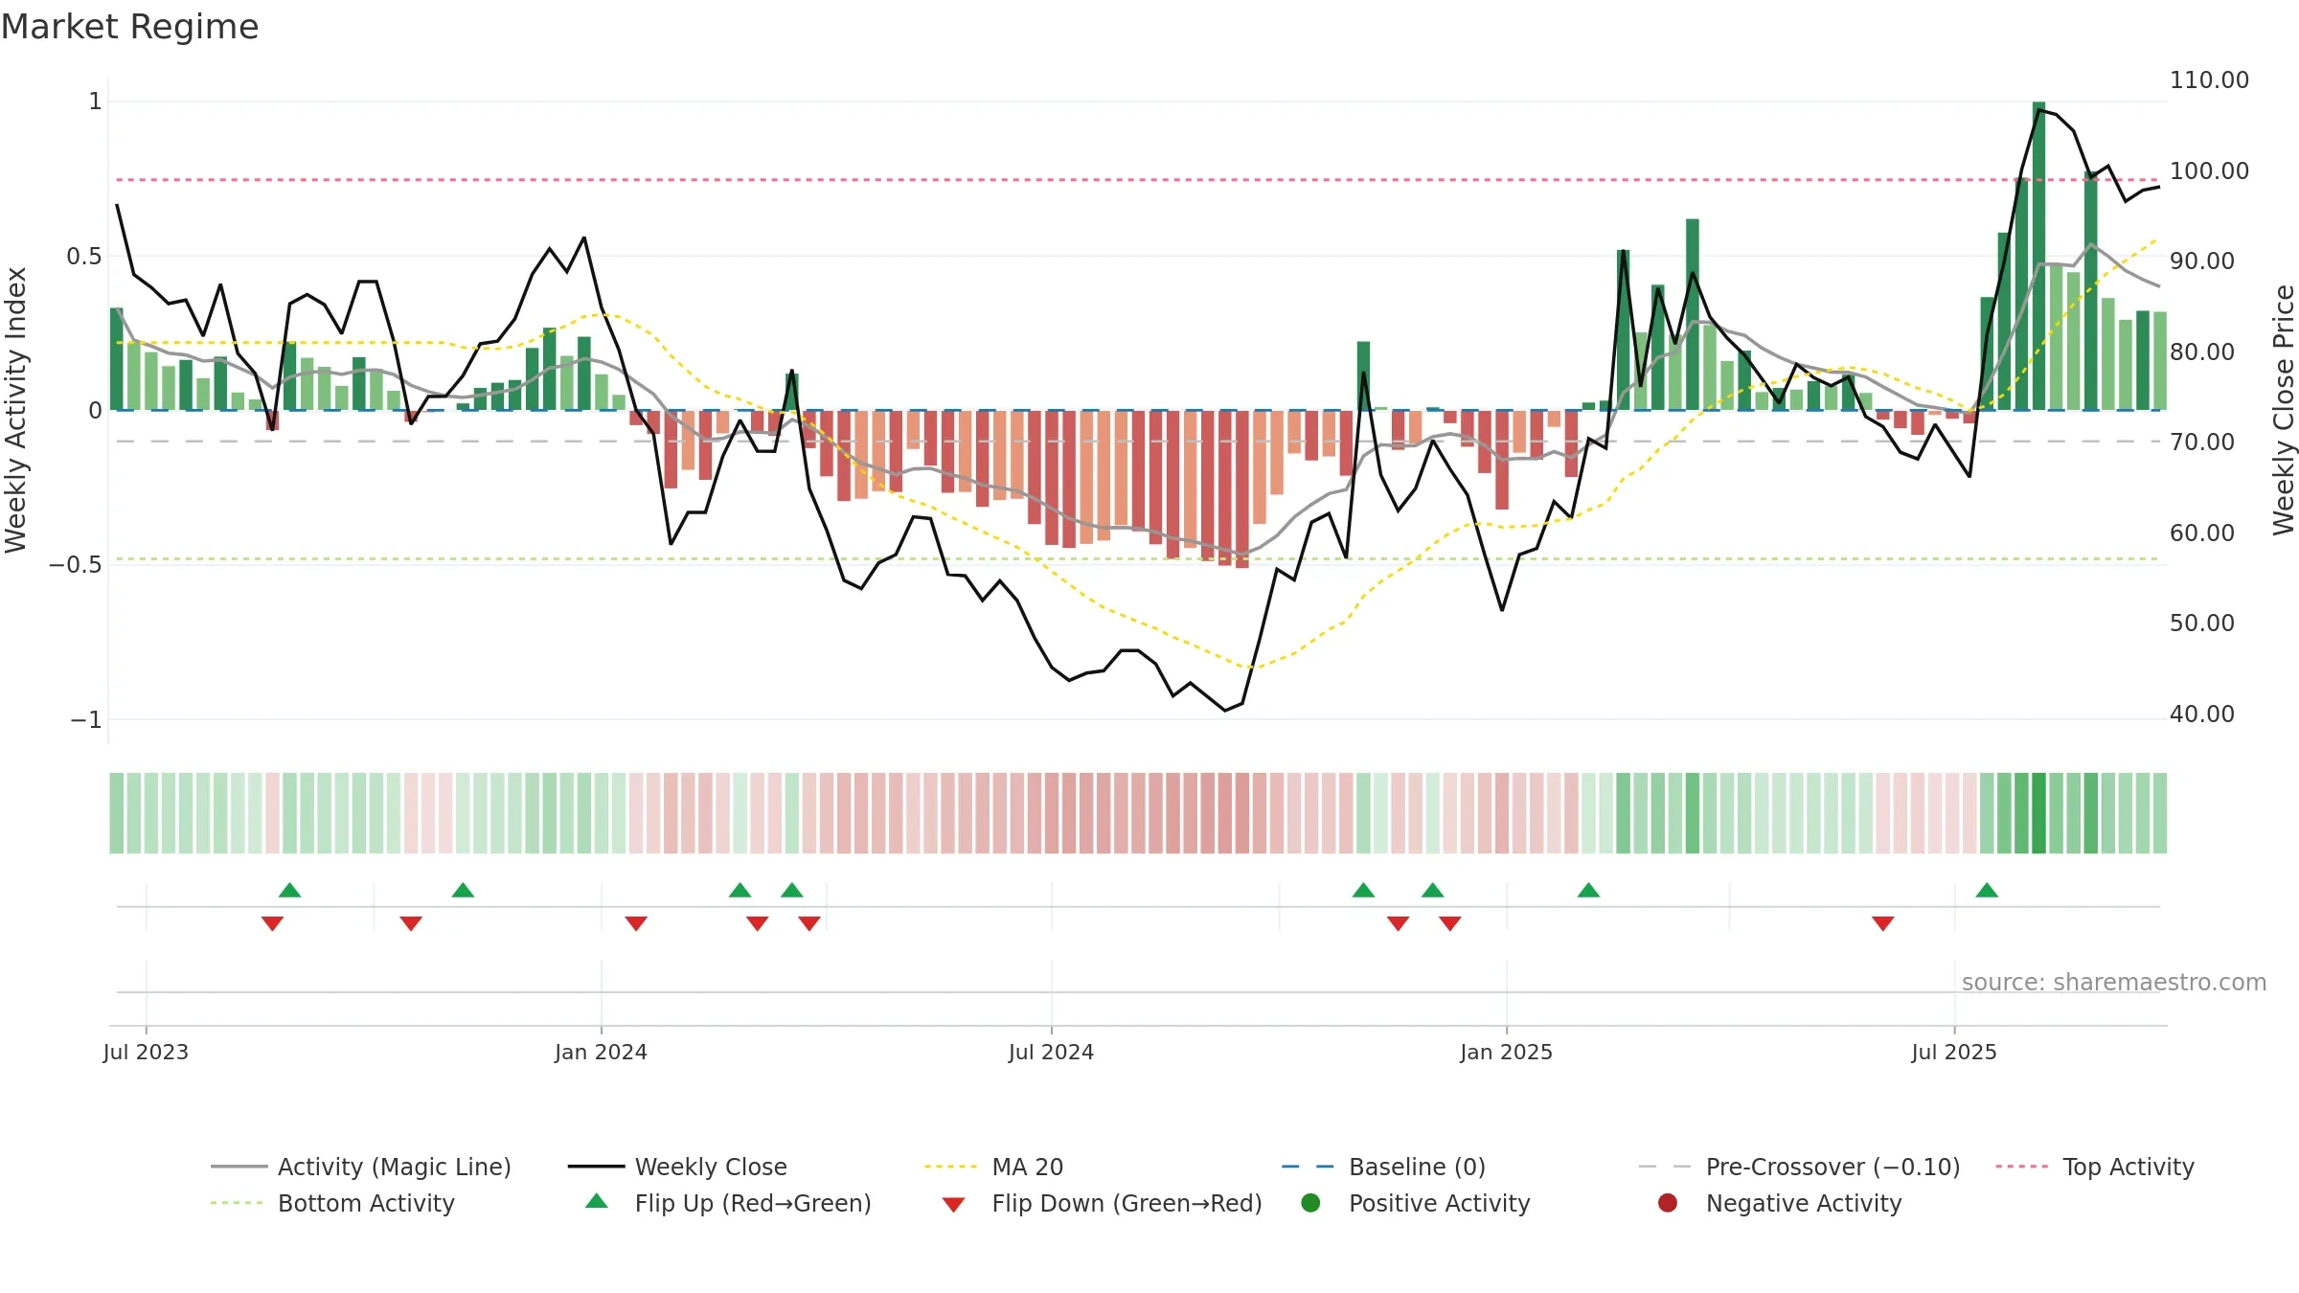Viewport: 2299px width, 1293px height.
Task: Click the Weekly Close Price axis title
Action: 2285,410
